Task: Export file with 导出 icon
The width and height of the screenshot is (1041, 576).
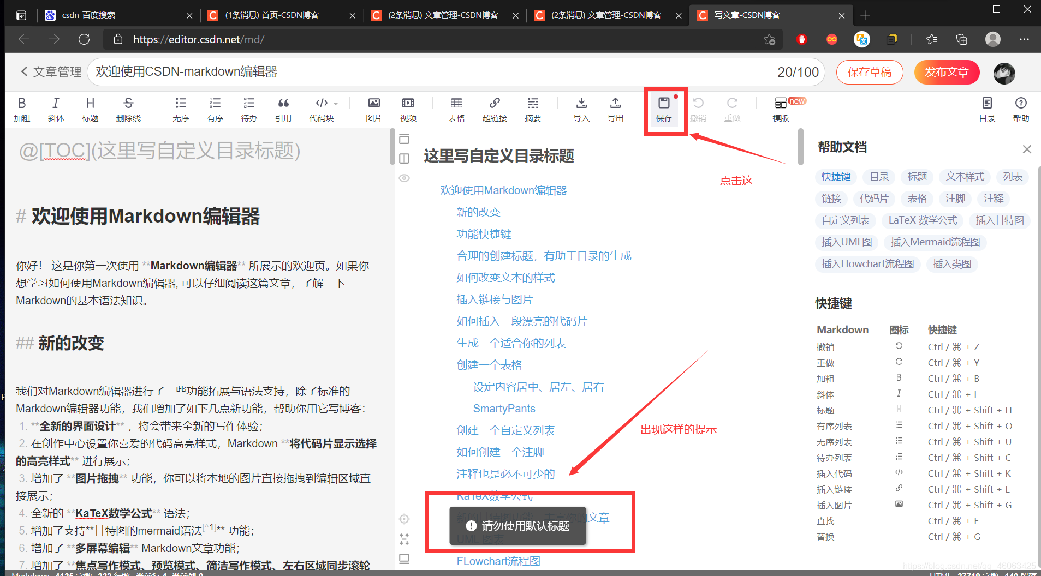Action: pos(615,109)
